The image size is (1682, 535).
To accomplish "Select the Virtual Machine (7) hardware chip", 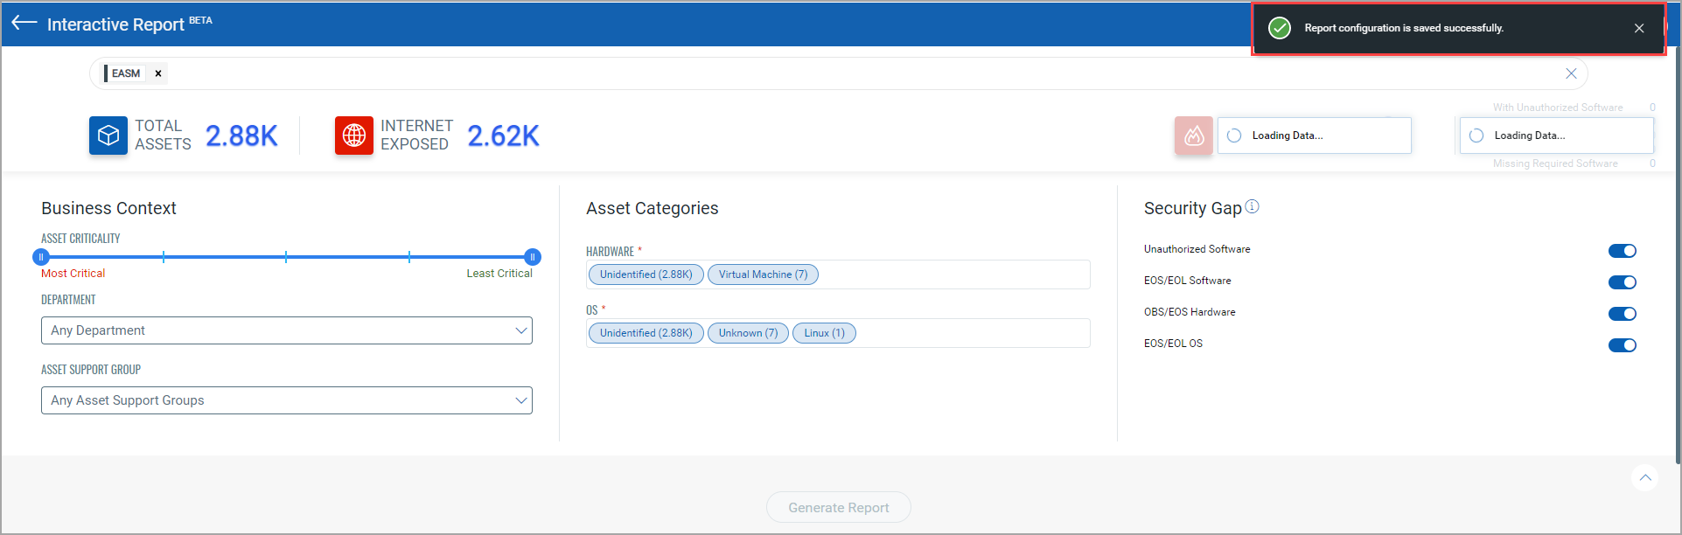I will (763, 274).
